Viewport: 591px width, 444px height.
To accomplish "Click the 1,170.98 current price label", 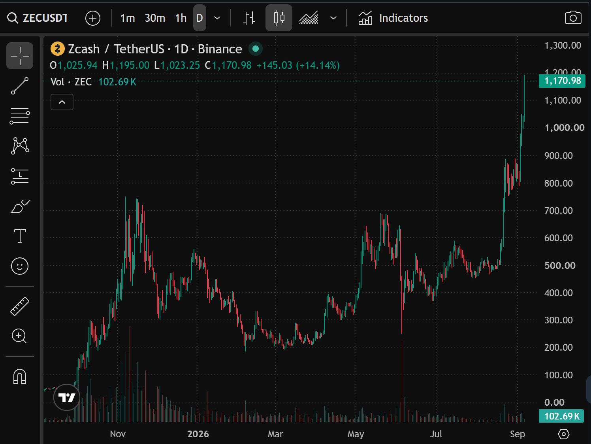I will pos(563,81).
